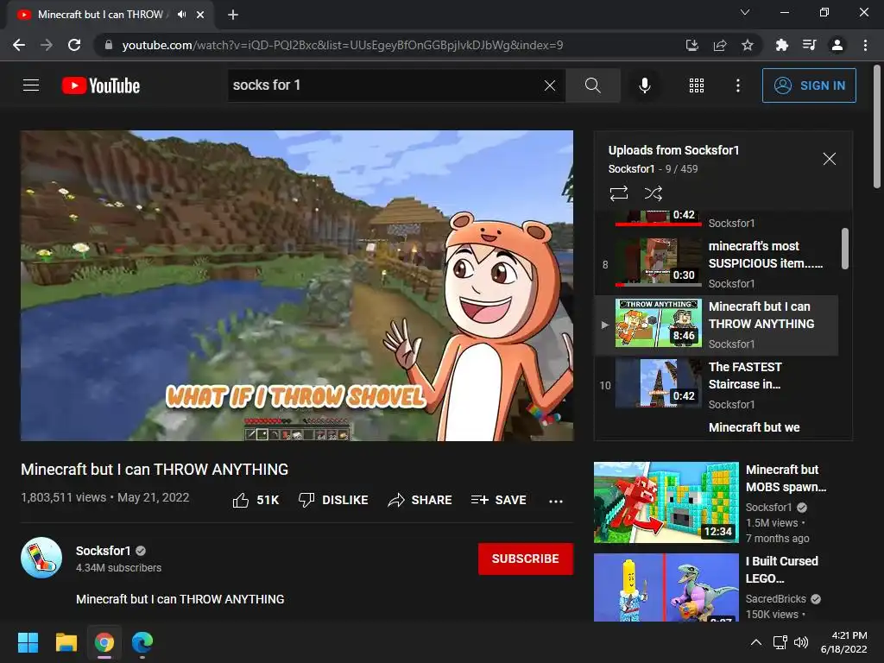Share this page from address bar
Image resolution: width=884 pixels, height=663 pixels.
[x=720, y=45]
